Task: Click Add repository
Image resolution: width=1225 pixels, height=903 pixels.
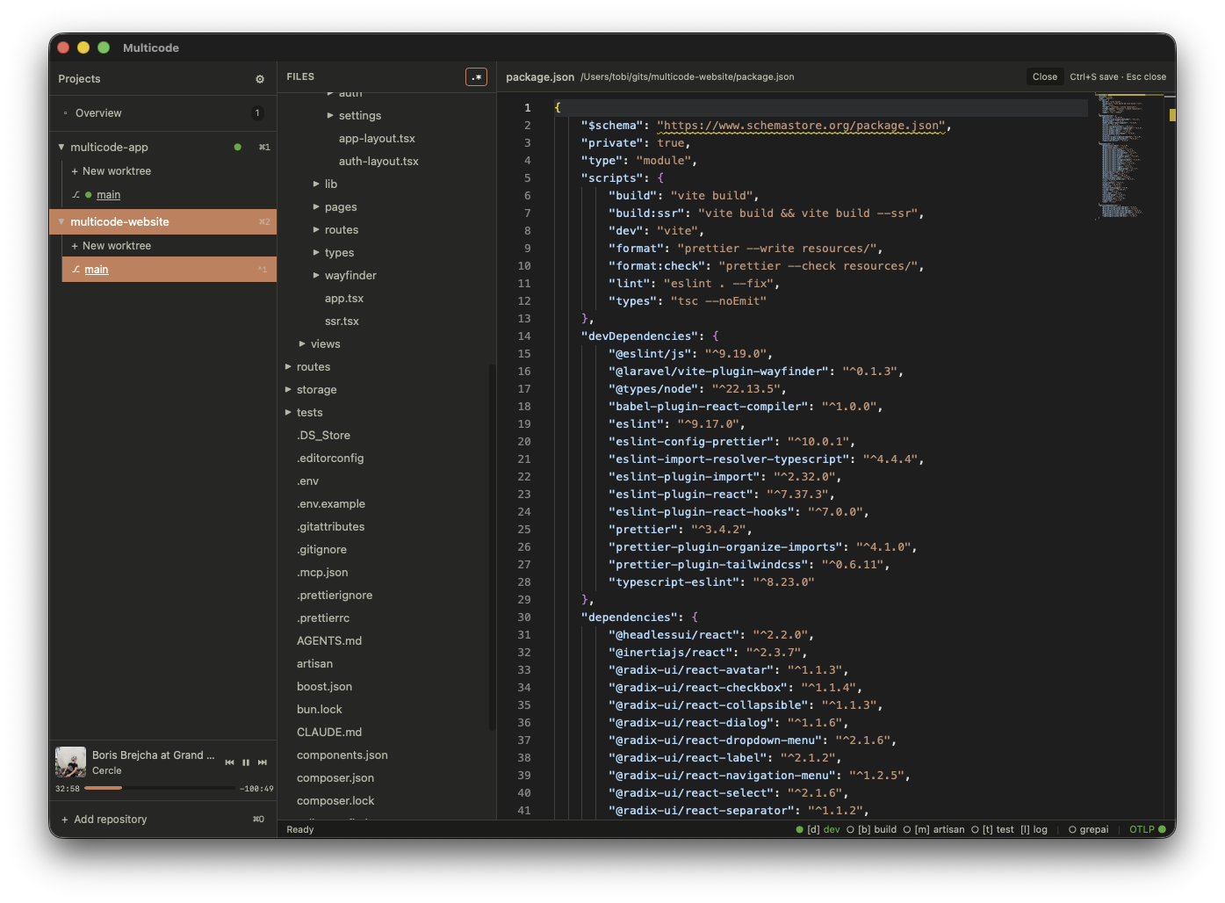Action: pos(110,820)
